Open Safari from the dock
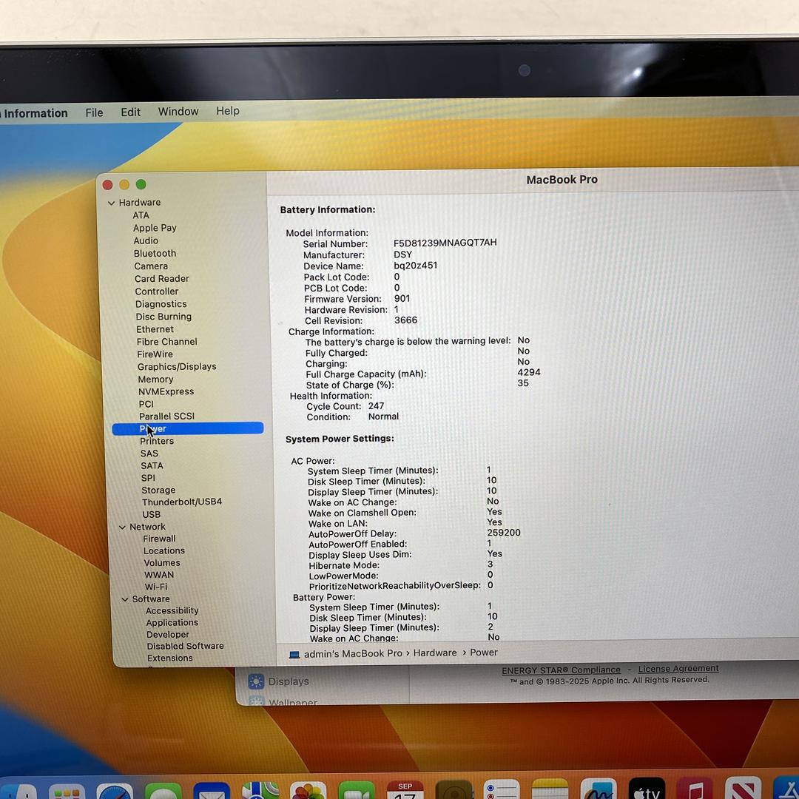Image resolution: width=799 pixels, height=799 pixels. (115, 792)
